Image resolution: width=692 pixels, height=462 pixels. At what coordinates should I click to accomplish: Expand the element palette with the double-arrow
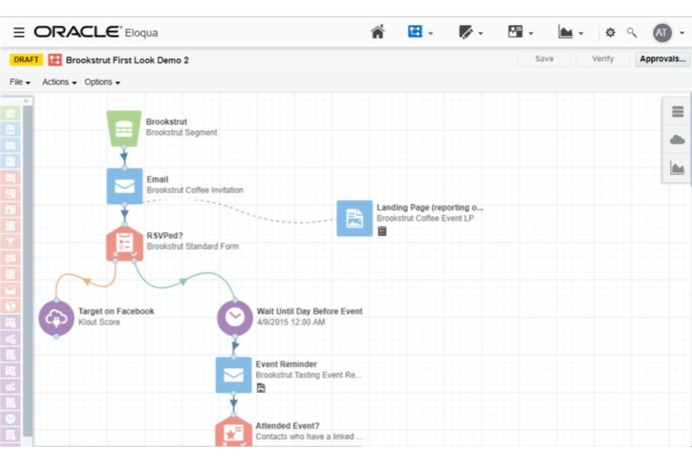coord(26,101)
